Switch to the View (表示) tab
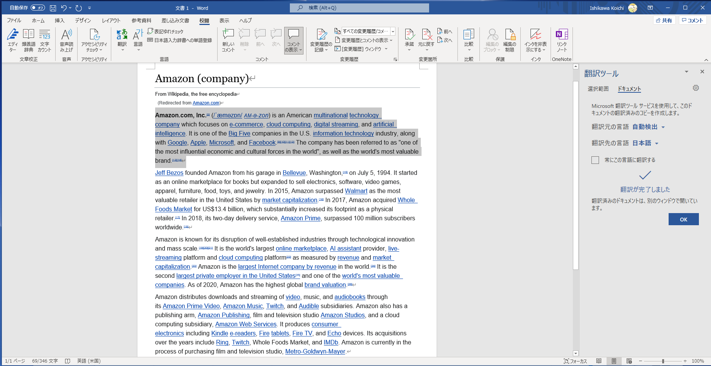The height and width of the screenshot is (366, 711). coord(224,20)
